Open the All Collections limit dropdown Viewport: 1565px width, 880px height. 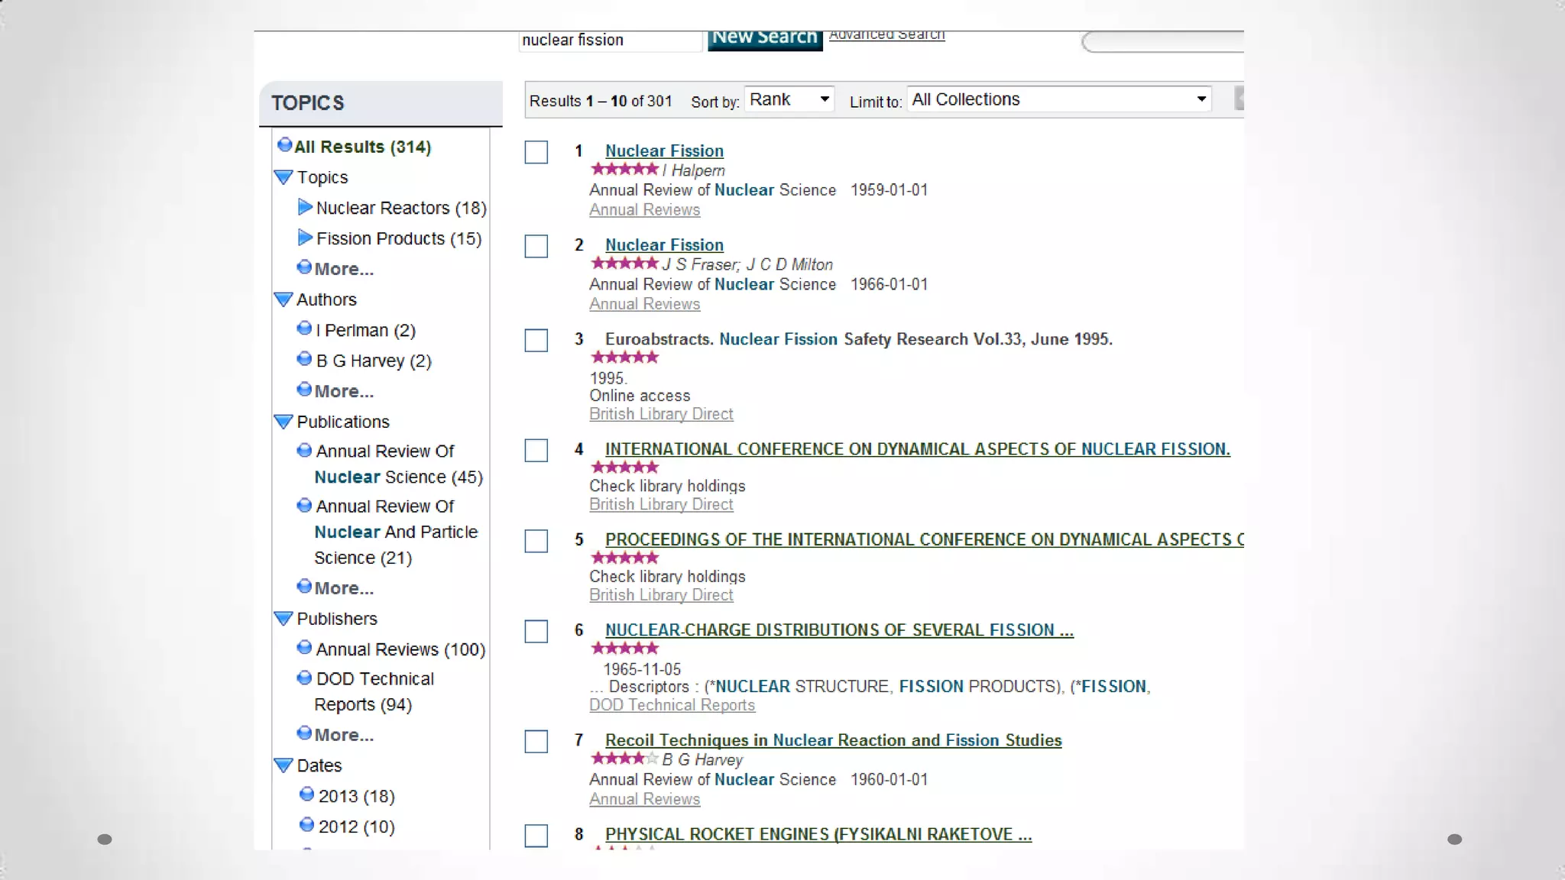tap(1059, 99)
